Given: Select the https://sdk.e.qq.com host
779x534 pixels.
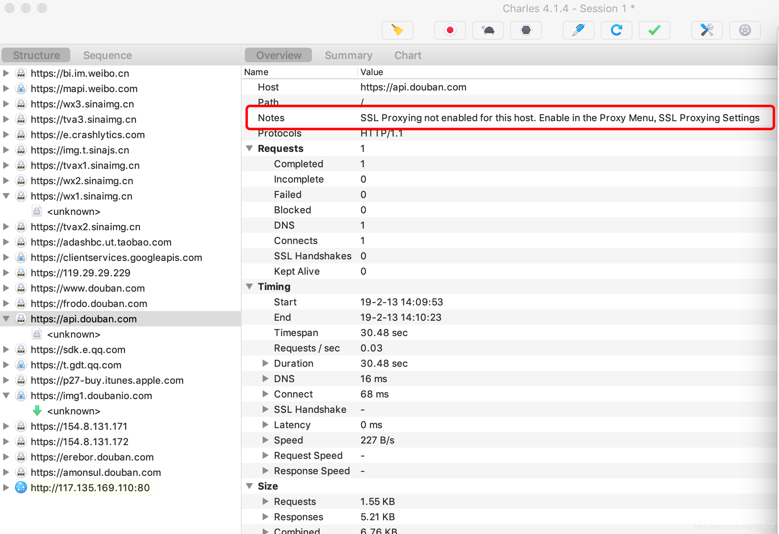Looking at the screenshot, I should pyautogui.click(x=78, y=349).
